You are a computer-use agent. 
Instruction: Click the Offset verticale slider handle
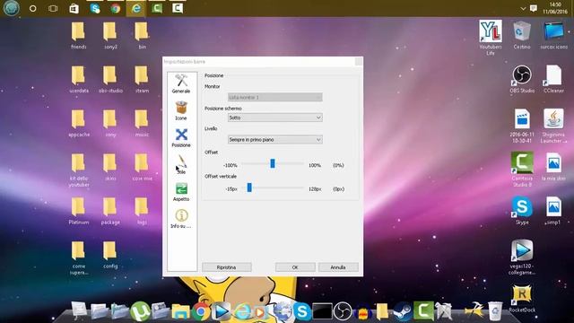click(x=249, y=188)
